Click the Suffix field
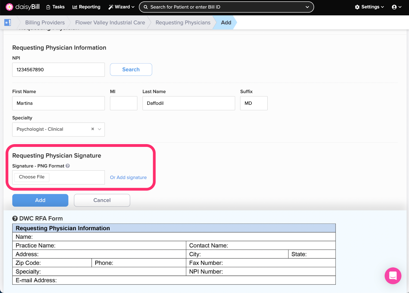This screenshot has height=293, width=409. click(x=254, y=103)
